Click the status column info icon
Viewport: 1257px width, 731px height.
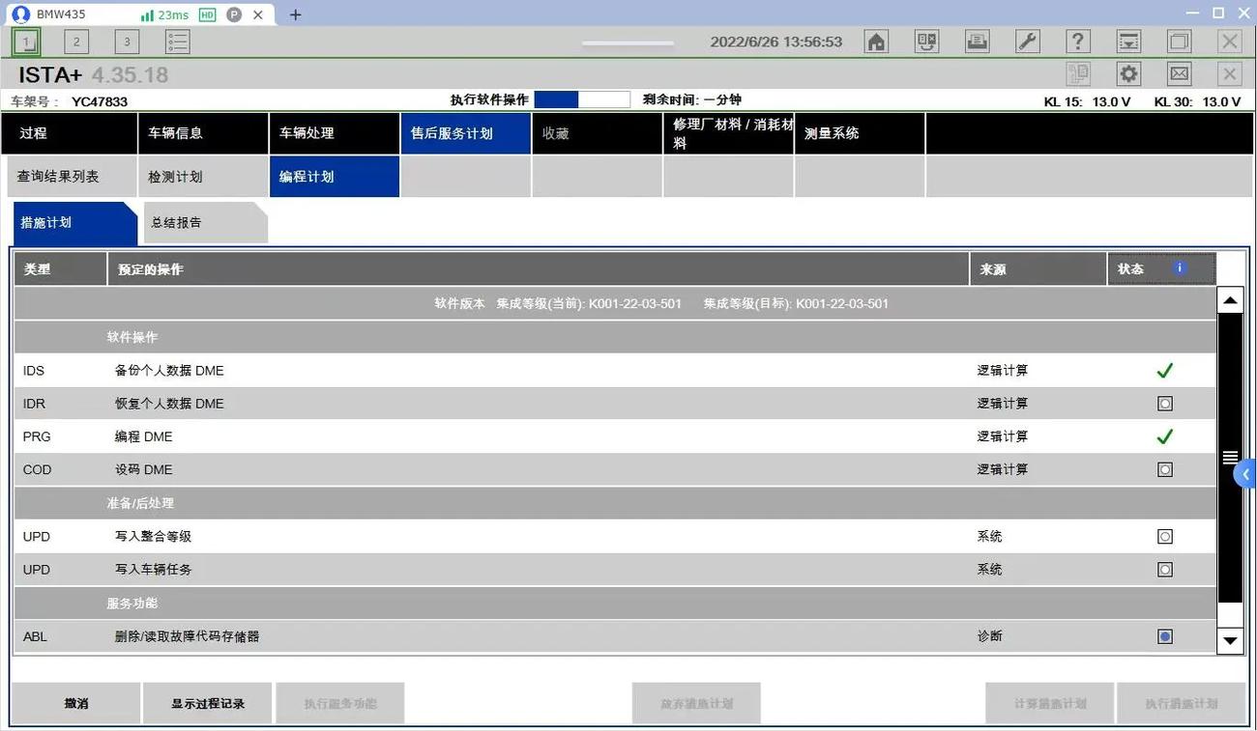pos(1180,268)
